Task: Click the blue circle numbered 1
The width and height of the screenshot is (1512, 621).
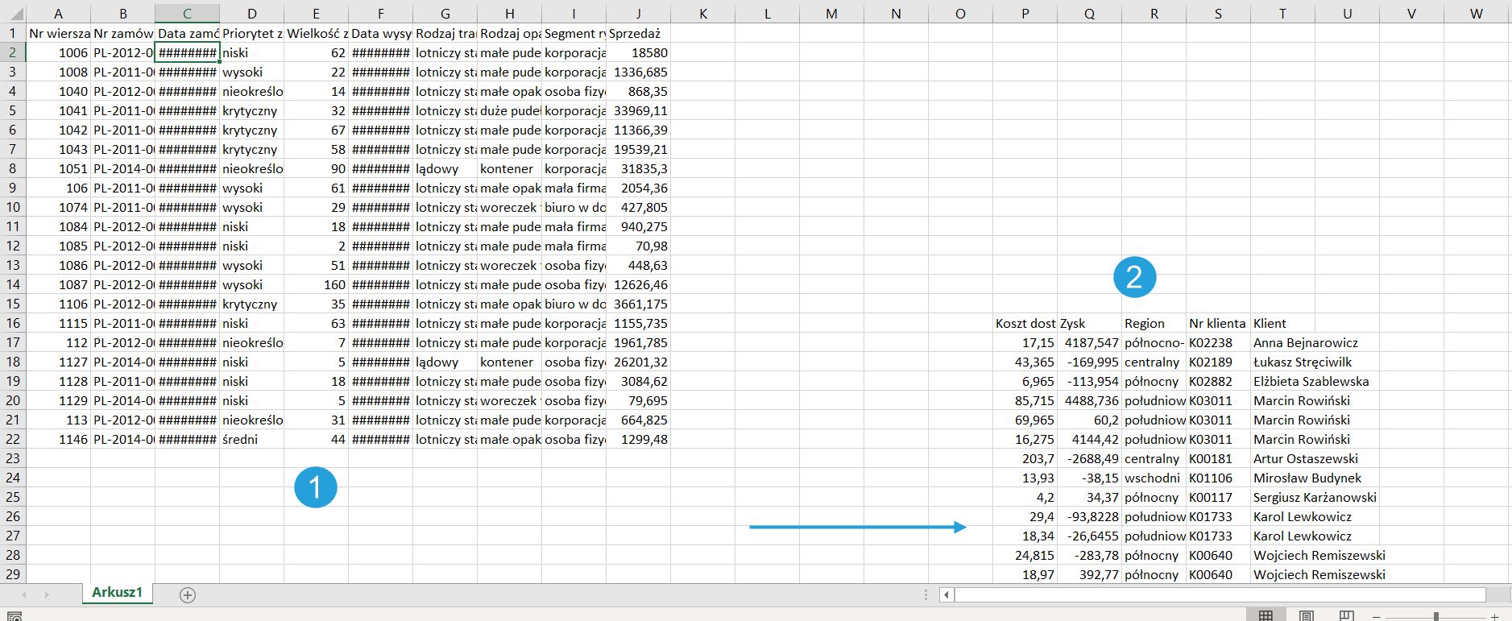Action: [x=315, y=487]
